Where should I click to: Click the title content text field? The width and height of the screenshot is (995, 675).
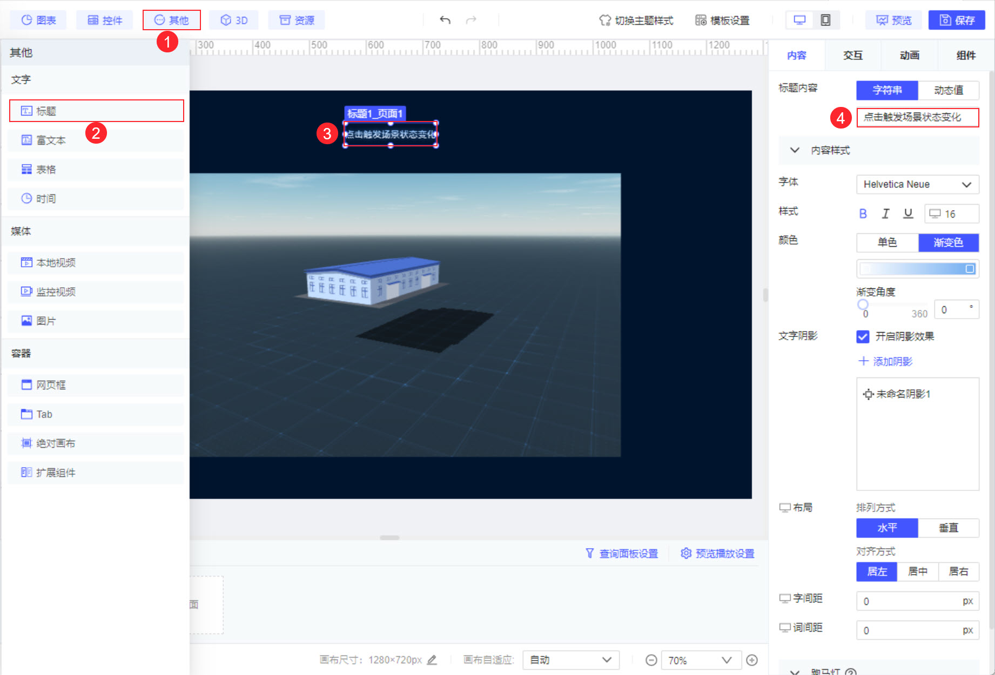pyautogui.click(x=918, y=117)
